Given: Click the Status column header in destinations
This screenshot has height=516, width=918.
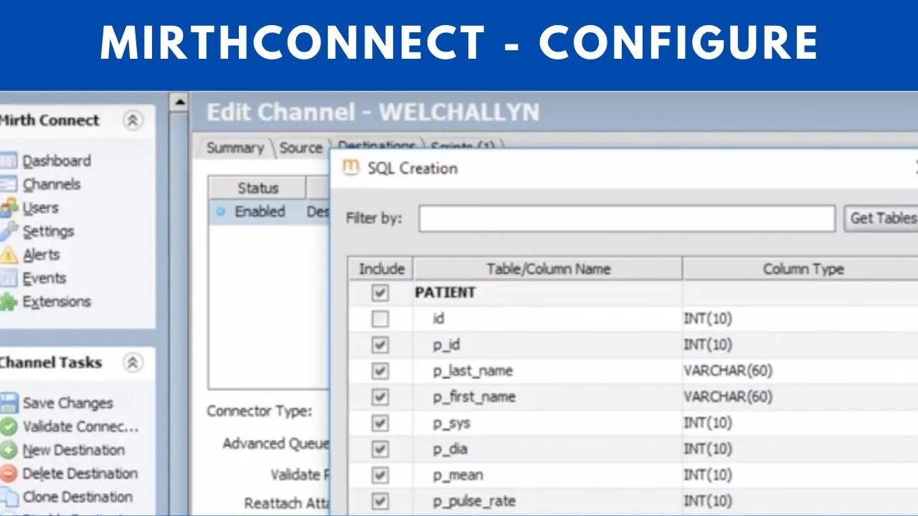Looking at the screenshot, I should [257, 188].
